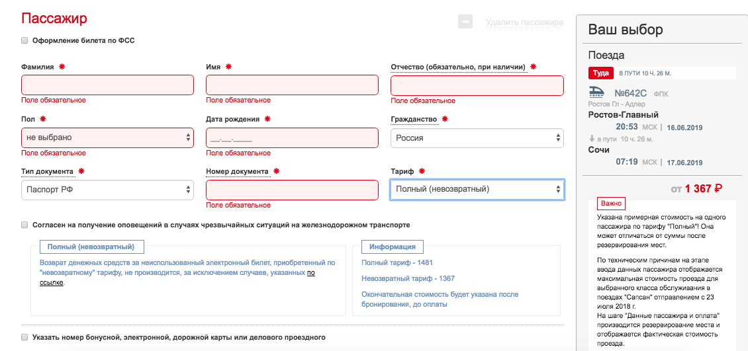Click the departure date '16.06.2019'
Image resolution: width=748 pixels, height=351 pixels.
[684, 128]
